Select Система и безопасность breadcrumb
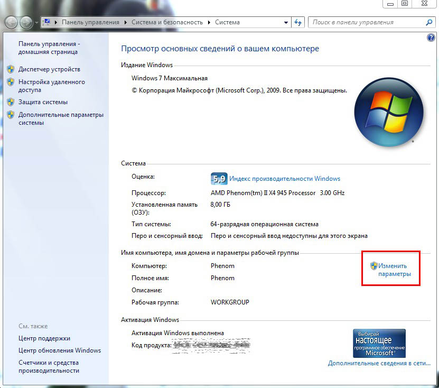Viewport: 439px width, 388px height. [166, 23]
